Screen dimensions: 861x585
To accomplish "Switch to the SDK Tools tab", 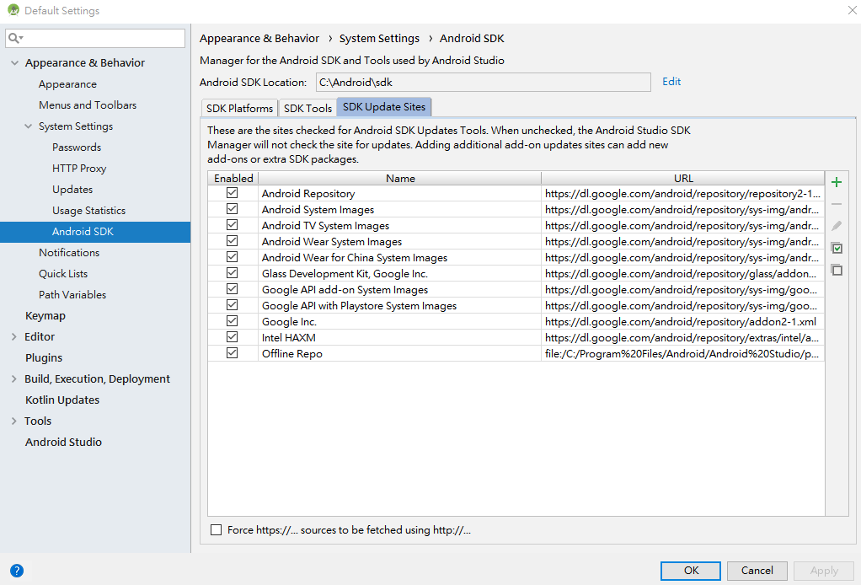I will coord(307,108).
